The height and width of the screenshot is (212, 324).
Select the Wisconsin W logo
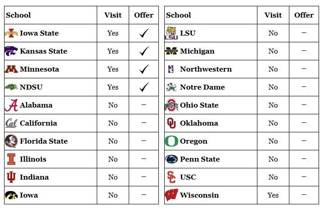(x=171, y=195)
